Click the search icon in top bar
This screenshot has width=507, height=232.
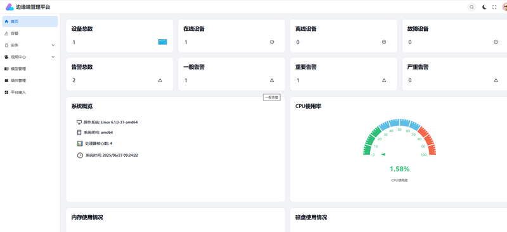point(472,7)
